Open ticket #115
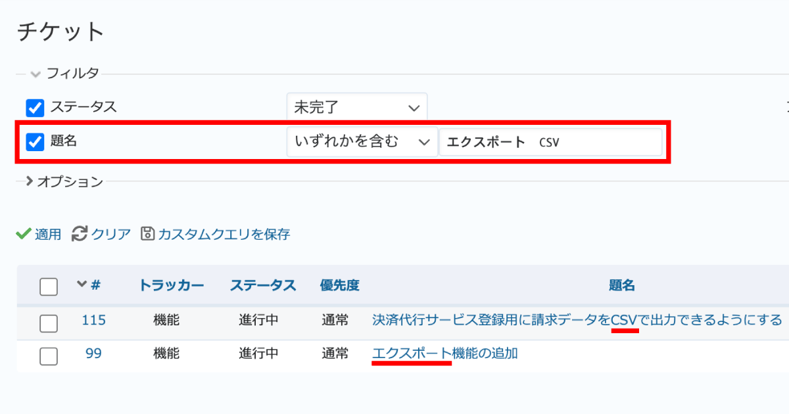789x414 pixels. pos(94,320)
